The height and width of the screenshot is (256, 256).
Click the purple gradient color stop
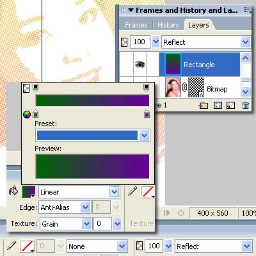point(147,114)
